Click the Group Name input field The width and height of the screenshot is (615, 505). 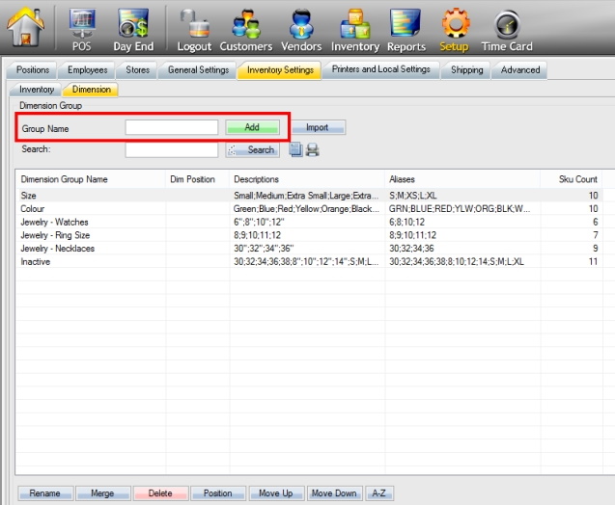tap(172, 127)
